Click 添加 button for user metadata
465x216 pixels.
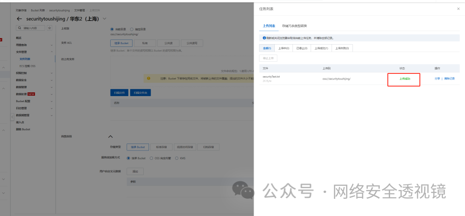tap(135, 171)
